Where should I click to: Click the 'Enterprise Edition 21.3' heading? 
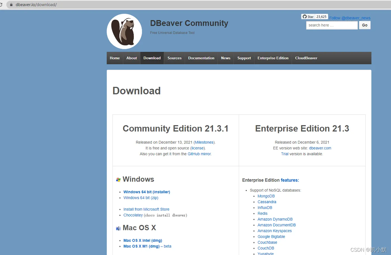[302, 128]
